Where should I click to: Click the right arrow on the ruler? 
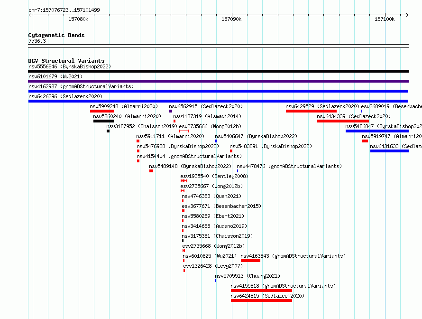pyautogui.click(x=407, y=15)
